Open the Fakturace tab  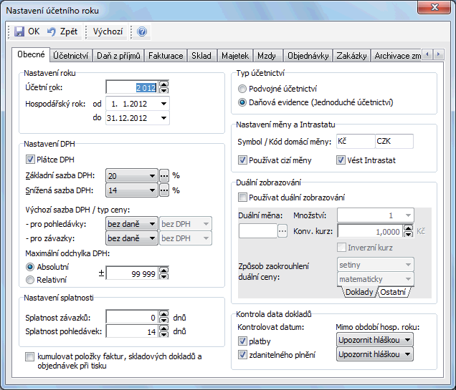pyautogui.click(x=165, y=55)
